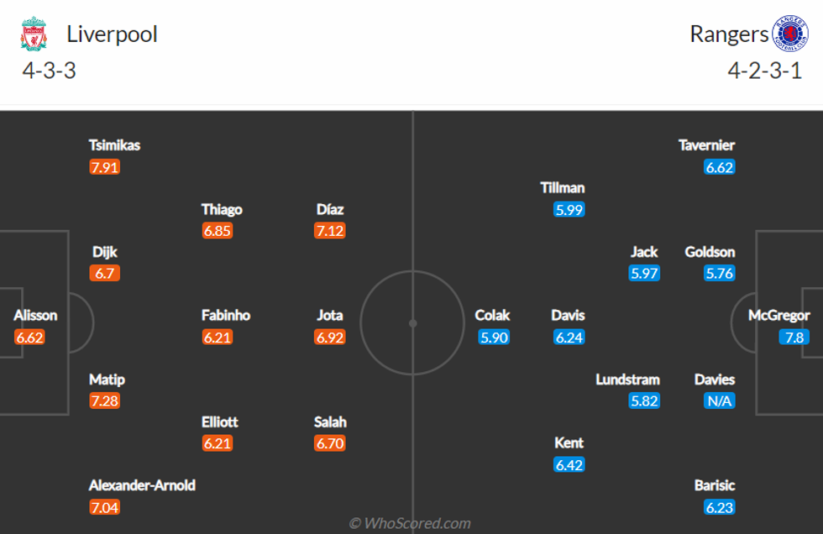This screenshot has width=823, height=534.
Task: Click Barisic's 6.23 rating badge
Action: [720, 507]
